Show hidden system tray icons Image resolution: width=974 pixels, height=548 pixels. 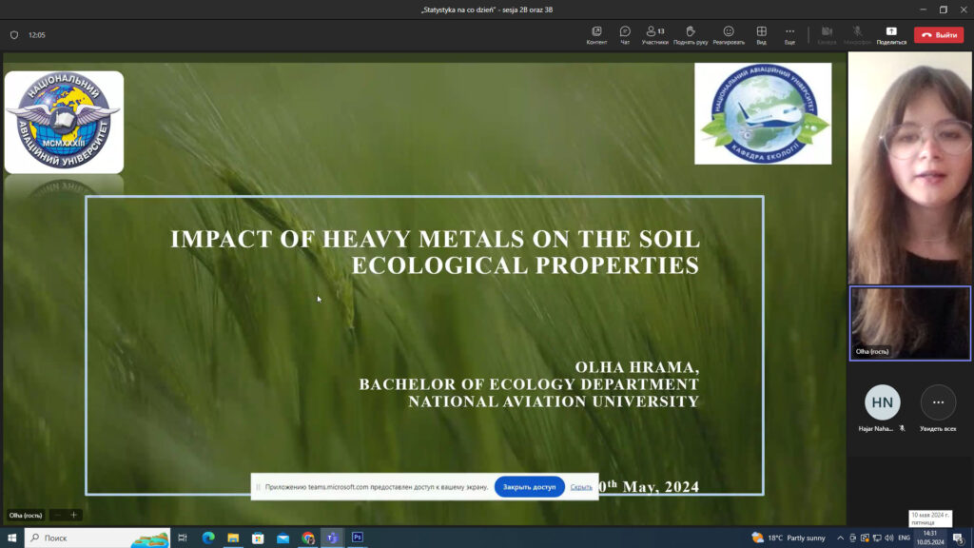tap(840, 538)
